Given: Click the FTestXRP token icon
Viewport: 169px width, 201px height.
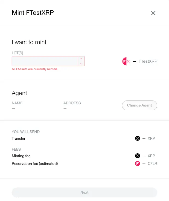Looking at the screenshot, I should pyautogui.click(x=126, y=61).
